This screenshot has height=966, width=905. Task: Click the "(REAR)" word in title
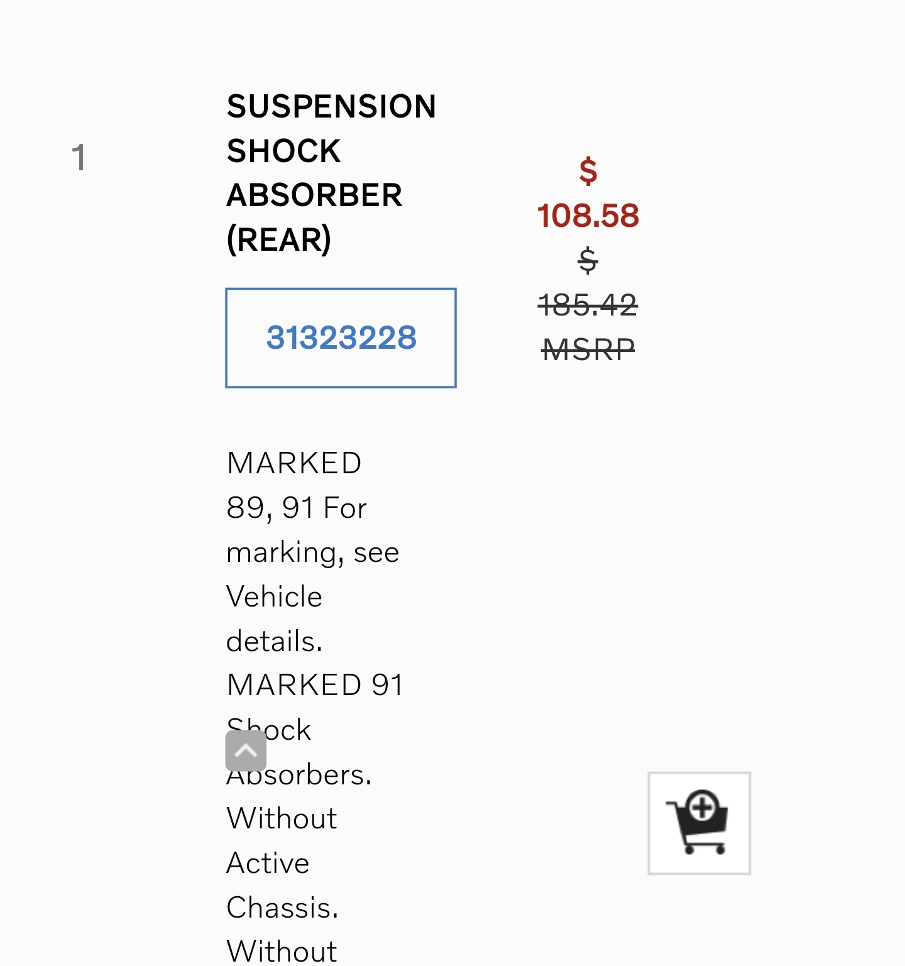point(279,239)
